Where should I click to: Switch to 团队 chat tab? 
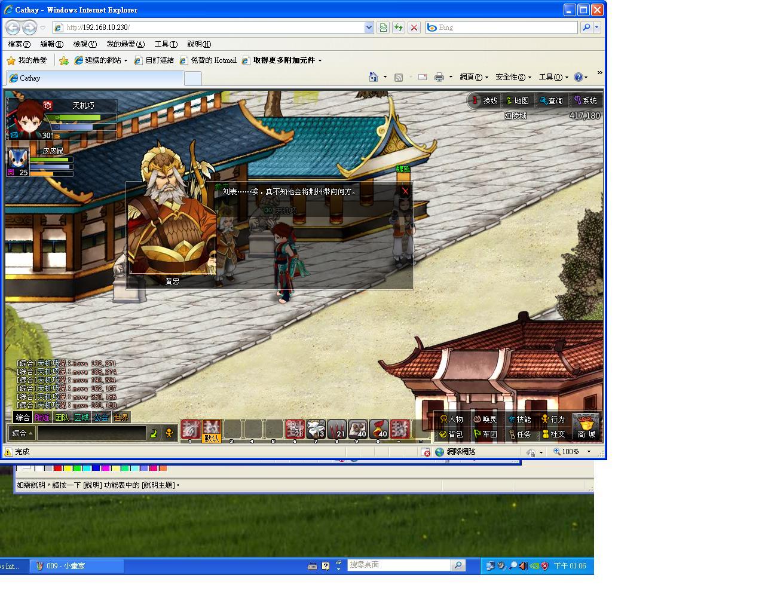click(62, 418)
